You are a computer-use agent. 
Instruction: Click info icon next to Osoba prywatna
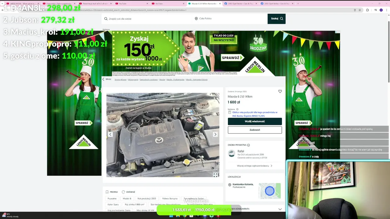click(249, 145)
